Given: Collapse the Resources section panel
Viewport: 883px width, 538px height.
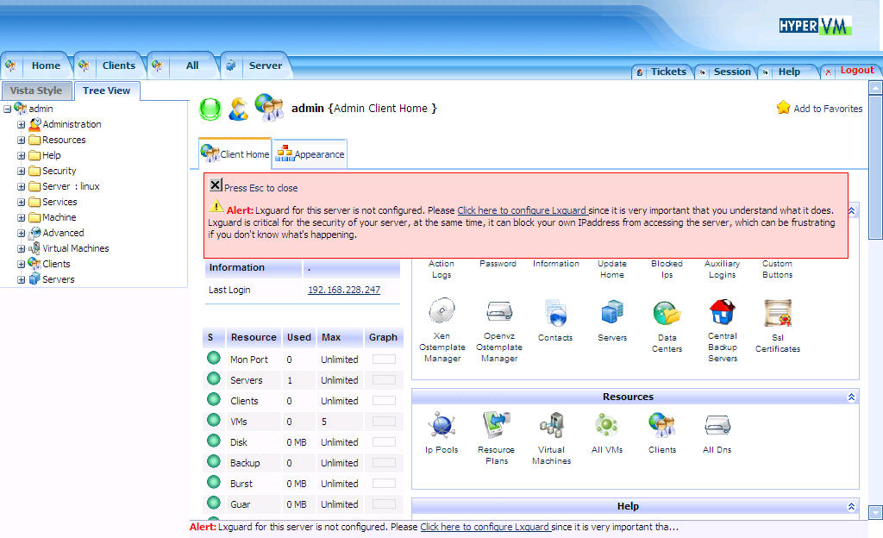Looking at the screenshot, I should click(x=851, y=397).
